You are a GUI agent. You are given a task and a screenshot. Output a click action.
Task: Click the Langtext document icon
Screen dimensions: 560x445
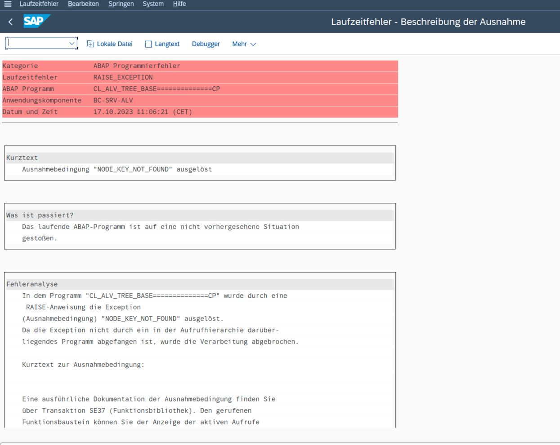(x=148, y=44)
